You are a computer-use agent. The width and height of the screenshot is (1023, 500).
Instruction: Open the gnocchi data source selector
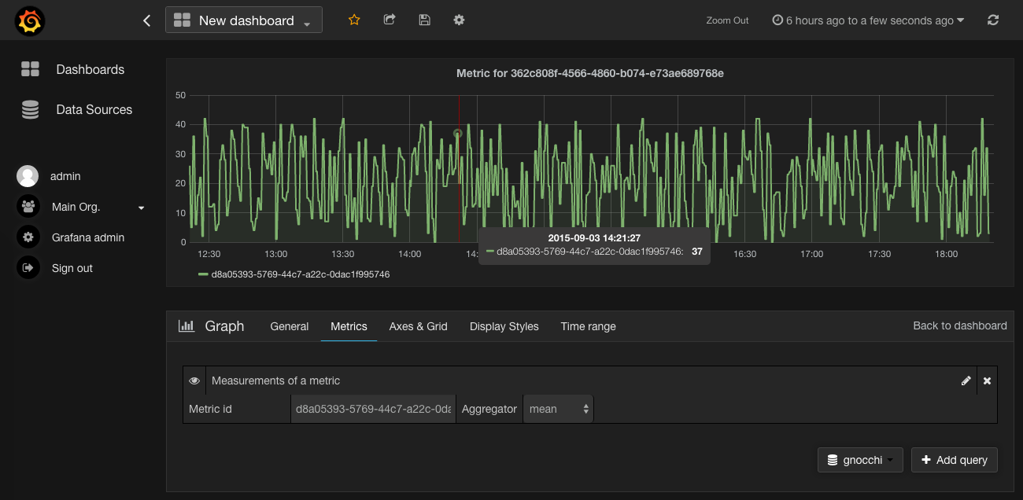[860, 460]
